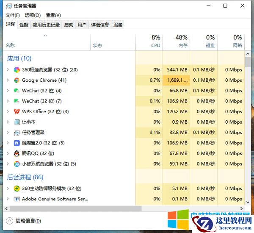Click the WeChat (32 位) (7) icon
The width and height of the screenshot is (254, 233).
click(x=17, y=101)
